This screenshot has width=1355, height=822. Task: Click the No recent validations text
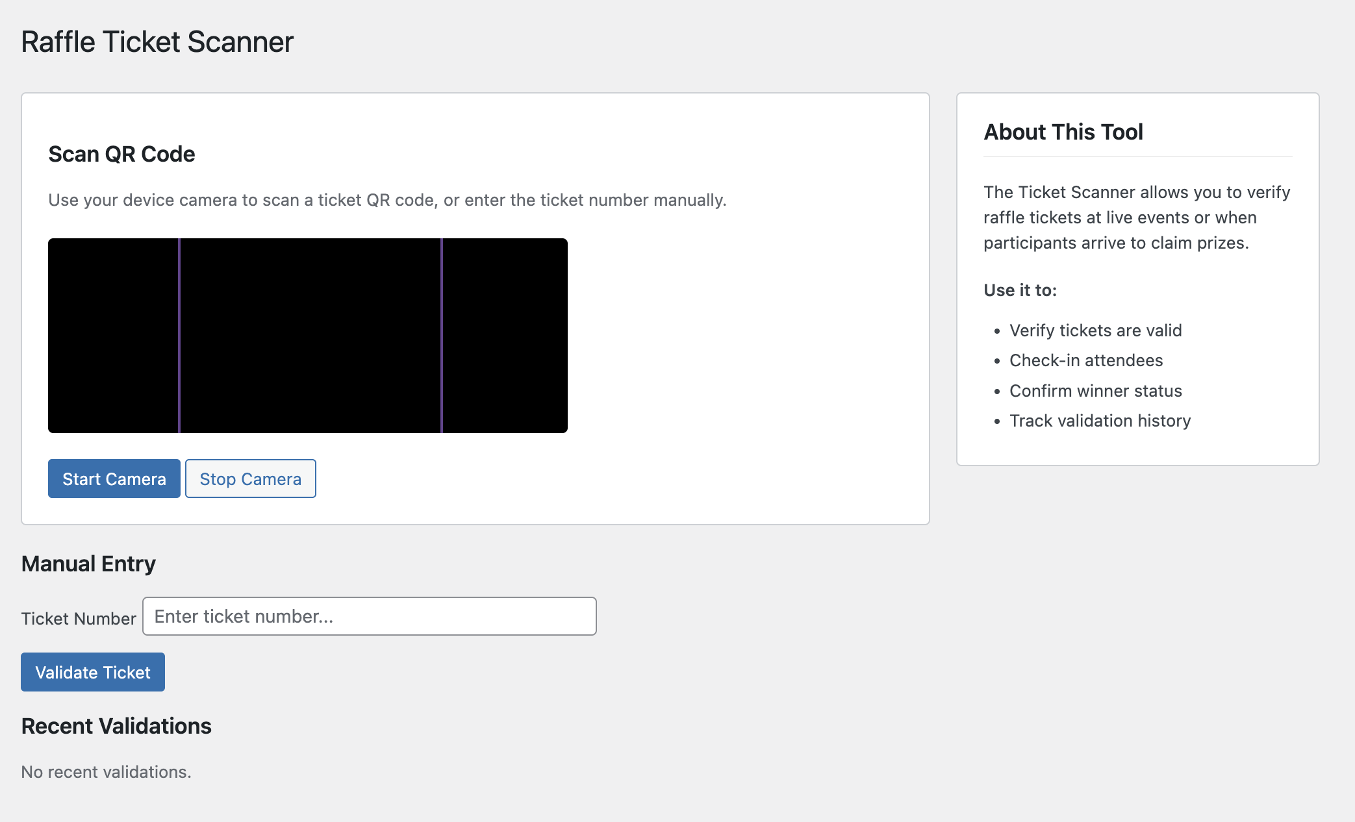[106, 771]
